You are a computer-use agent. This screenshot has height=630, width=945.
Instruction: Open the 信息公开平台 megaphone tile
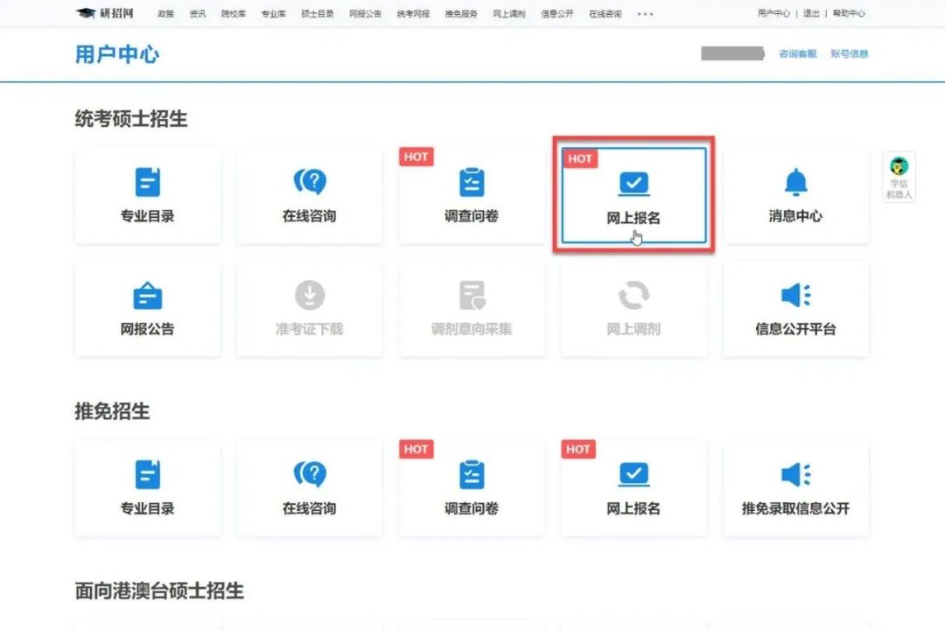(795, 309)
